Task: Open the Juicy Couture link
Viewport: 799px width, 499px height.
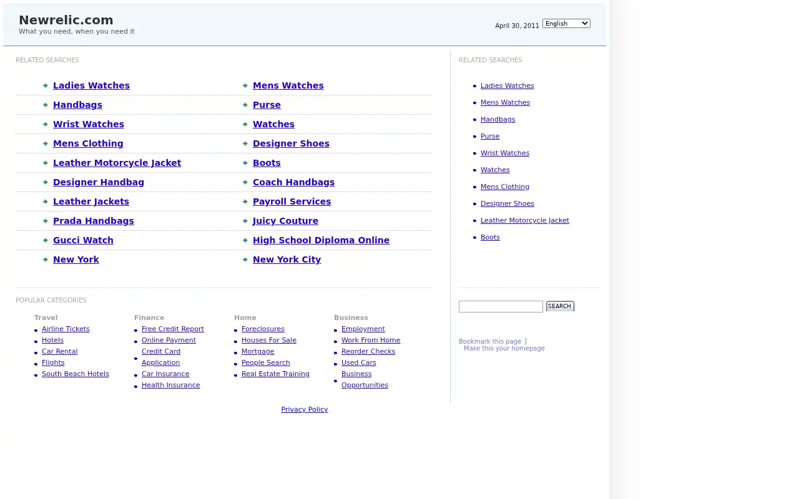Action: [285, 221]
